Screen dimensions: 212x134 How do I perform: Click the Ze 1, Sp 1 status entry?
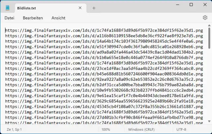[14, 130]
